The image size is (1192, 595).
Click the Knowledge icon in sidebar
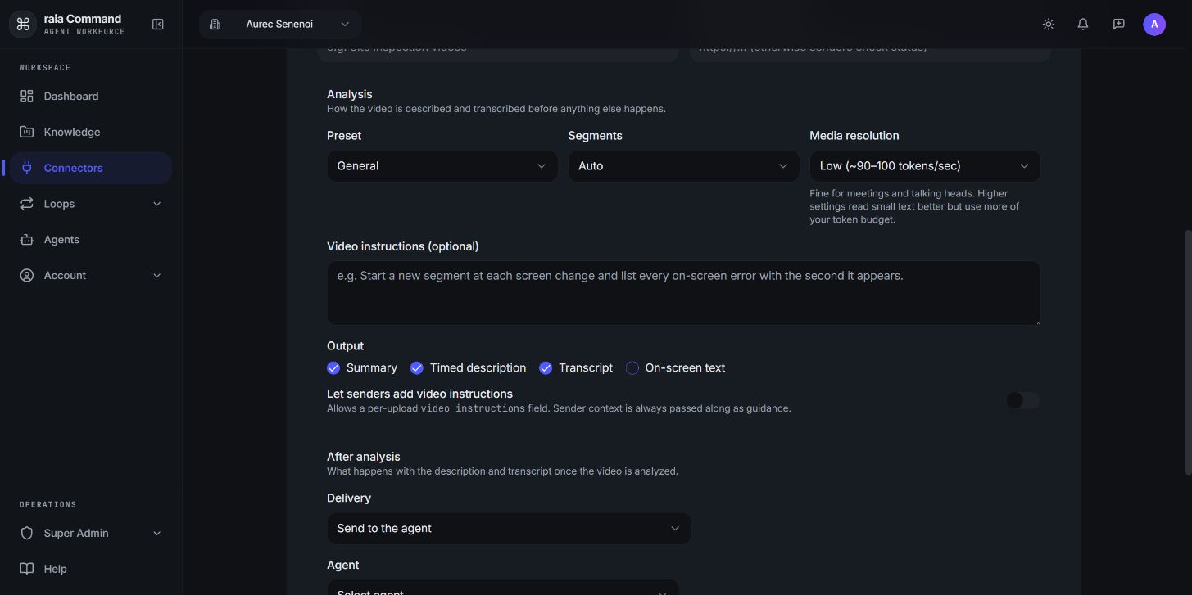[x=27, y=133]
